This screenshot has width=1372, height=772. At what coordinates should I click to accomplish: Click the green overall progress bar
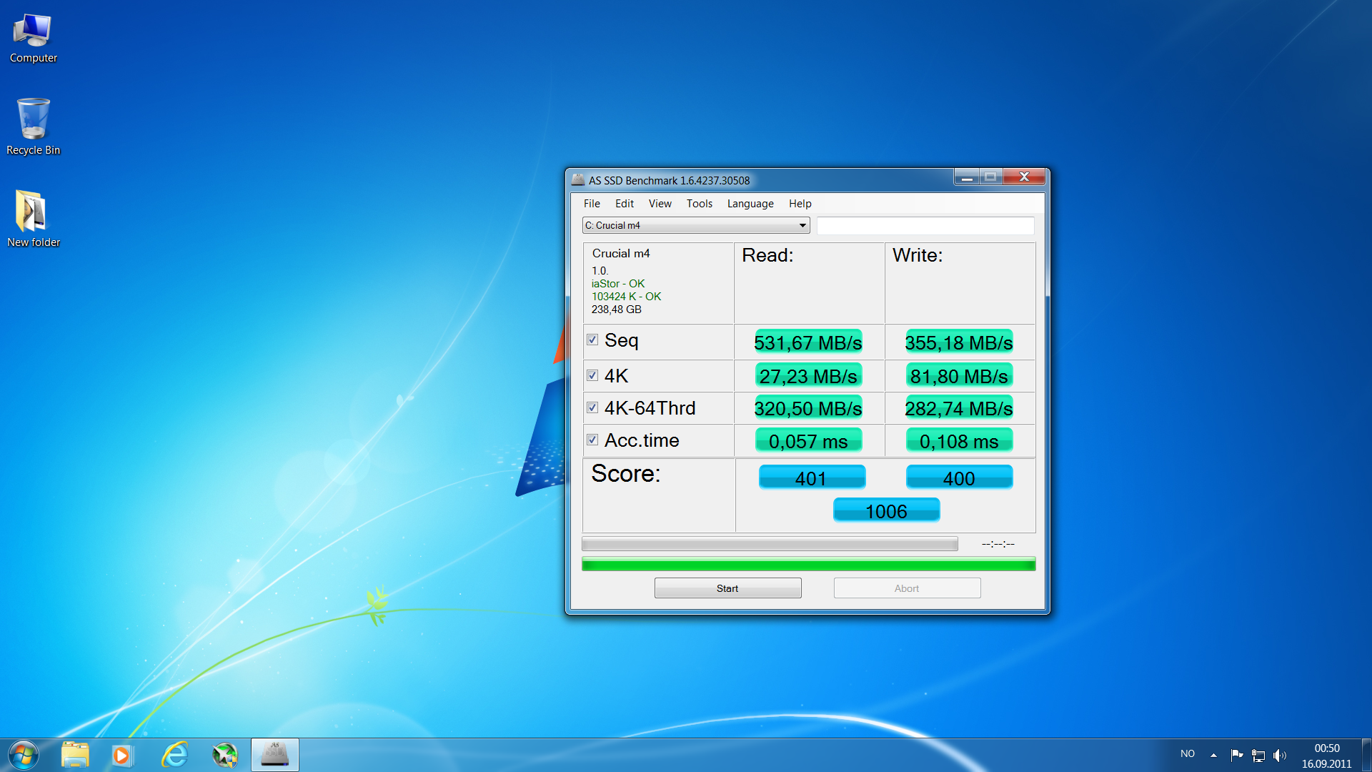(x=808, y=565)
